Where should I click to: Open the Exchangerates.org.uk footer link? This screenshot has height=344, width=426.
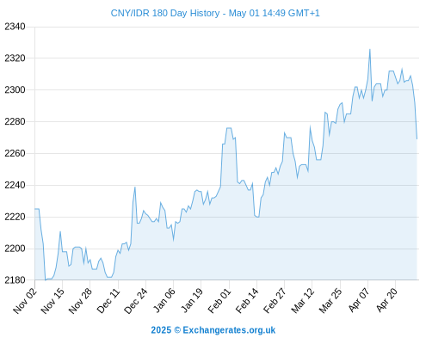pos(229,330)
